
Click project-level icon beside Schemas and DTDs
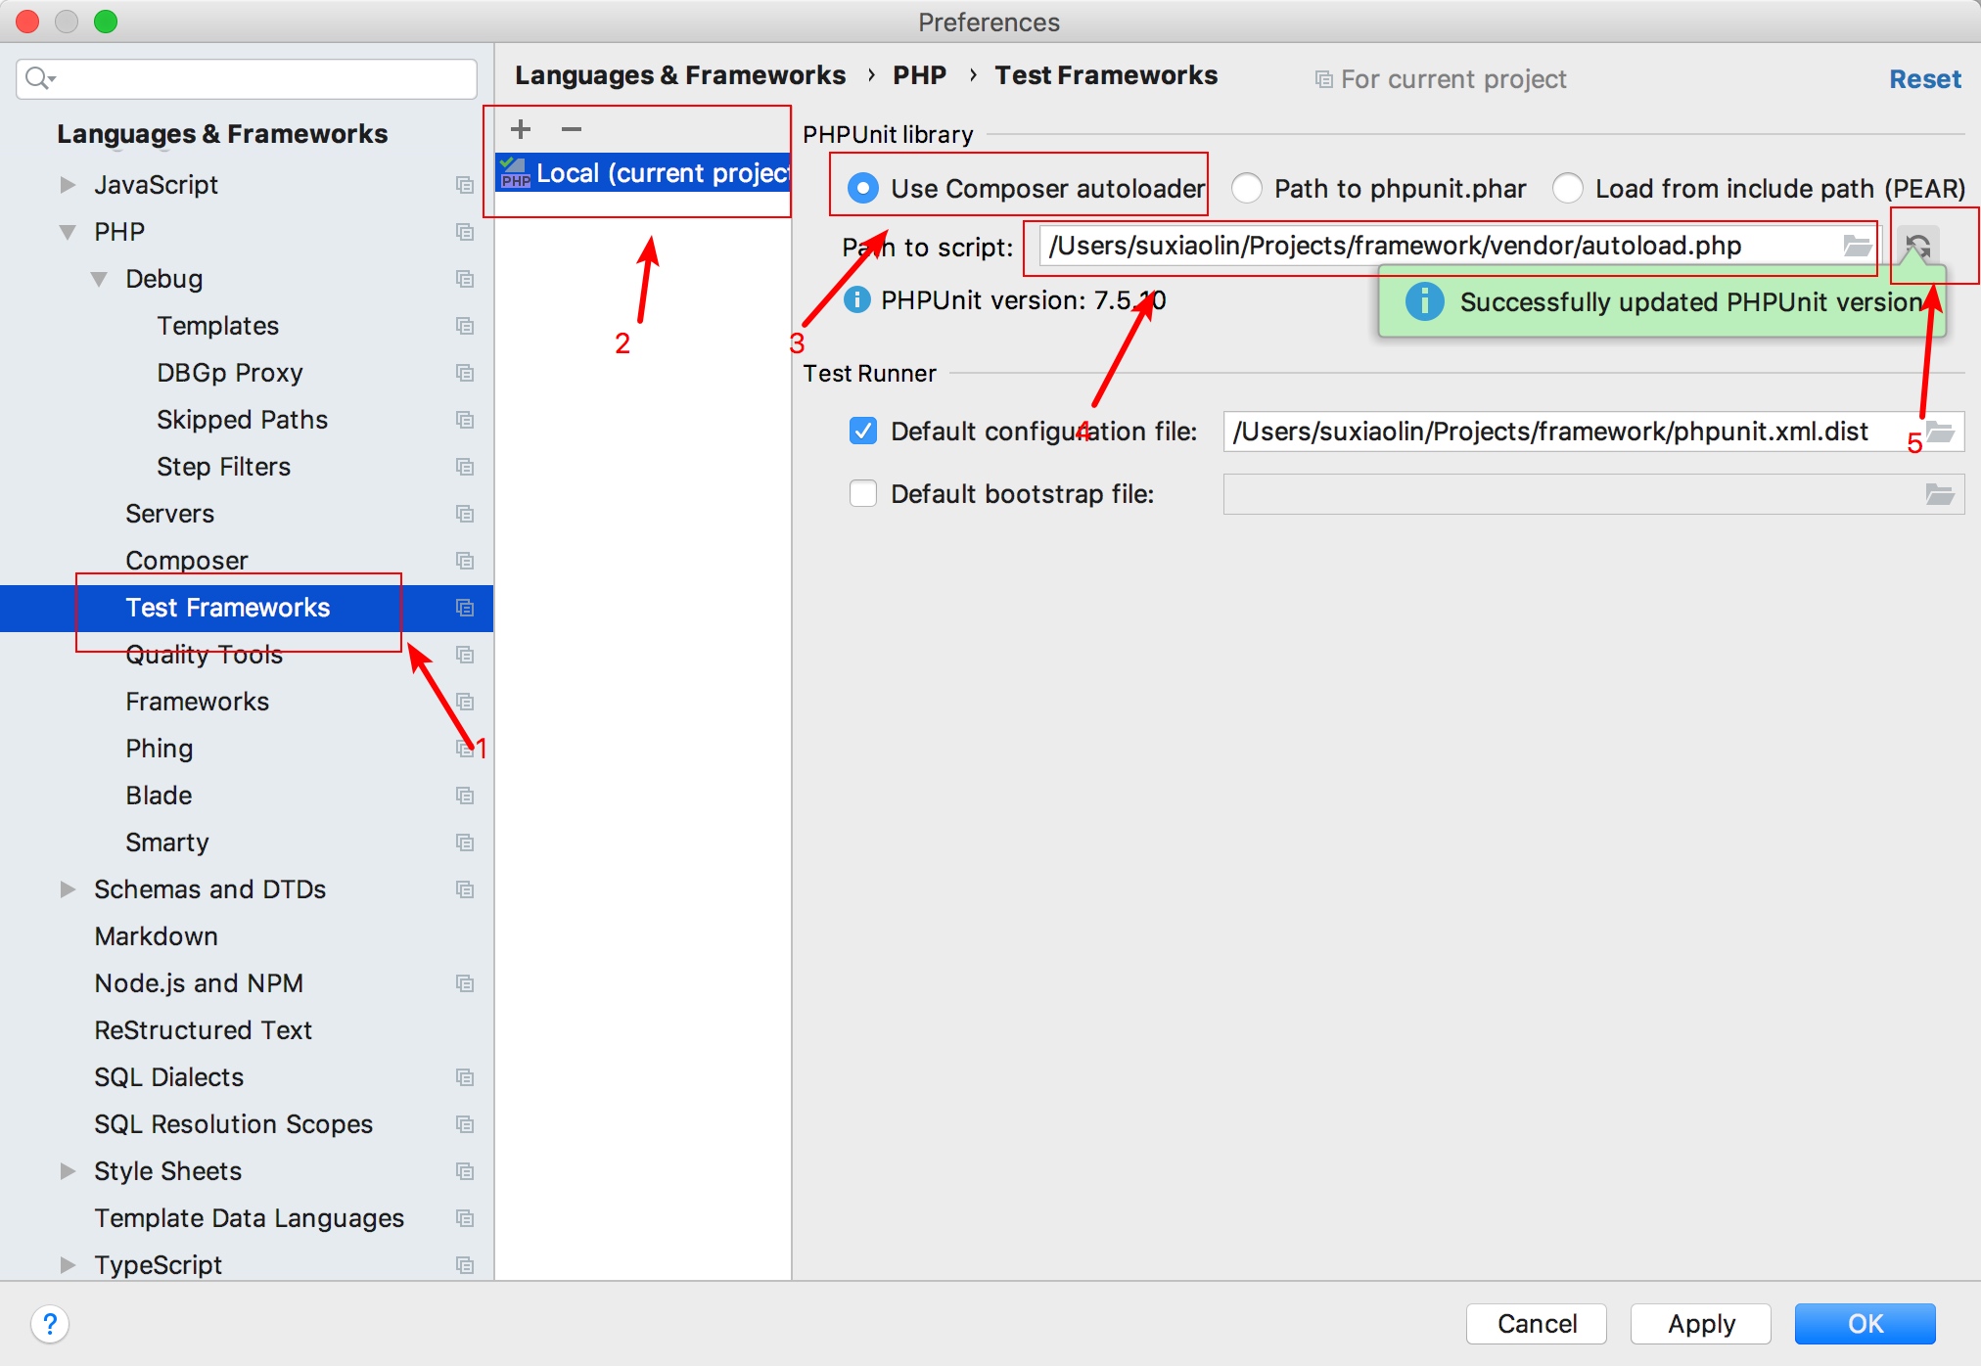[x=465, y=889]
